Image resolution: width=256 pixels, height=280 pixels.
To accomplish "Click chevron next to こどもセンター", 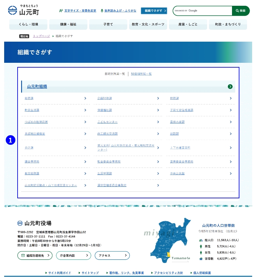I will coord(158,122).
